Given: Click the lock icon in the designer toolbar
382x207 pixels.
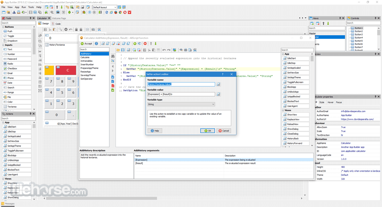Looking at the screenshot, I should click(x=76, y=30).
